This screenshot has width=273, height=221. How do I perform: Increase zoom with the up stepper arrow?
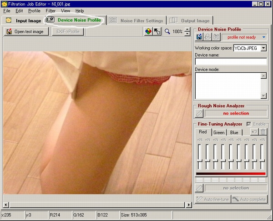click(187, 30)
